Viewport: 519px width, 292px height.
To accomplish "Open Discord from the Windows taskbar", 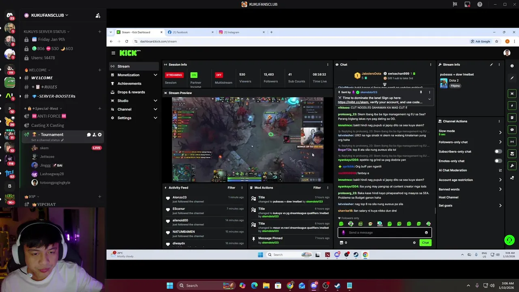I will point(314,286).
